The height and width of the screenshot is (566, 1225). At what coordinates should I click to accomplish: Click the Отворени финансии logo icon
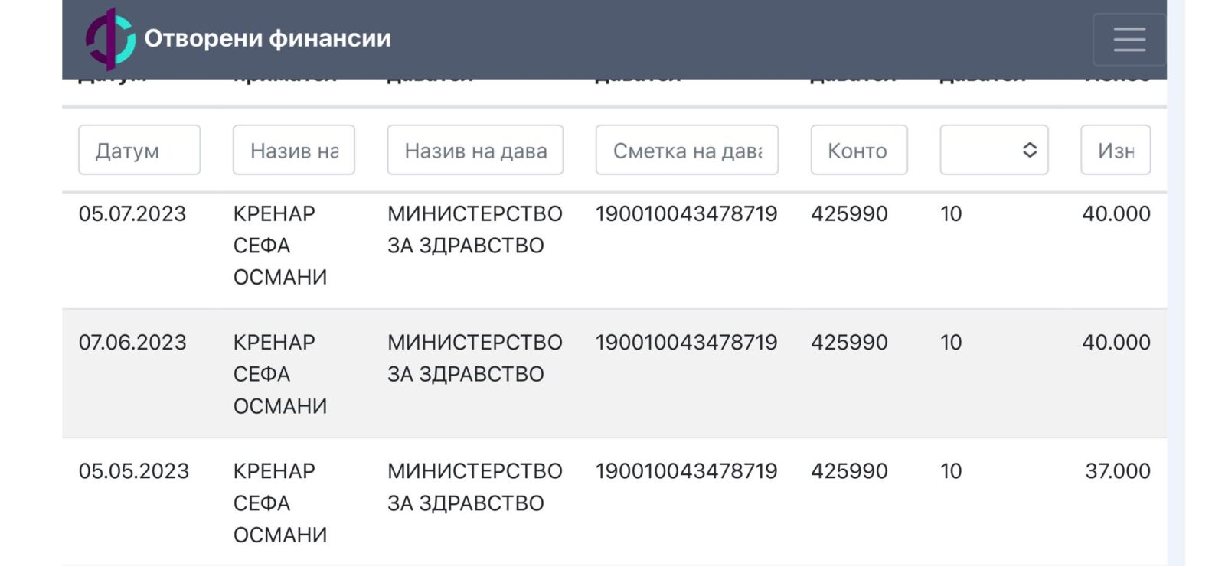110,38
